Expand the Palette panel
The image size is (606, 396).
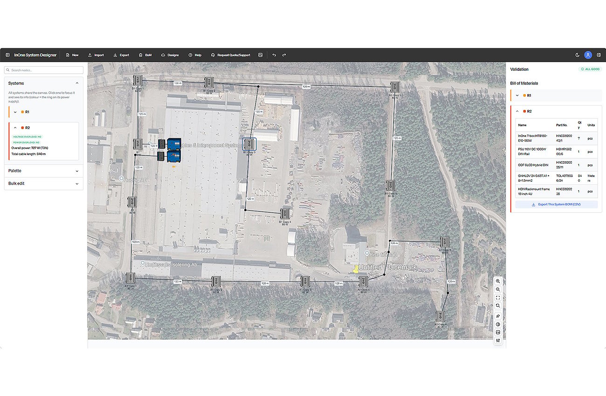click(44, 171)
